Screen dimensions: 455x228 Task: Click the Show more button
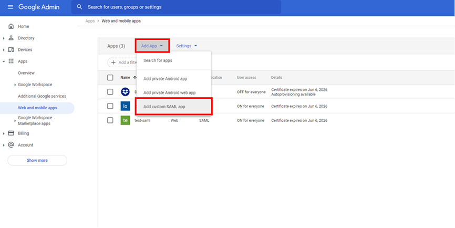[37, 160]
